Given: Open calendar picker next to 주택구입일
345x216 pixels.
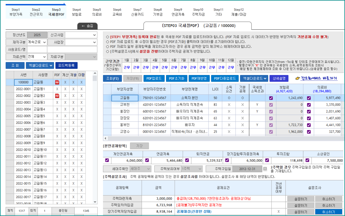Looking at the screenshot, I should pos(265,169).
